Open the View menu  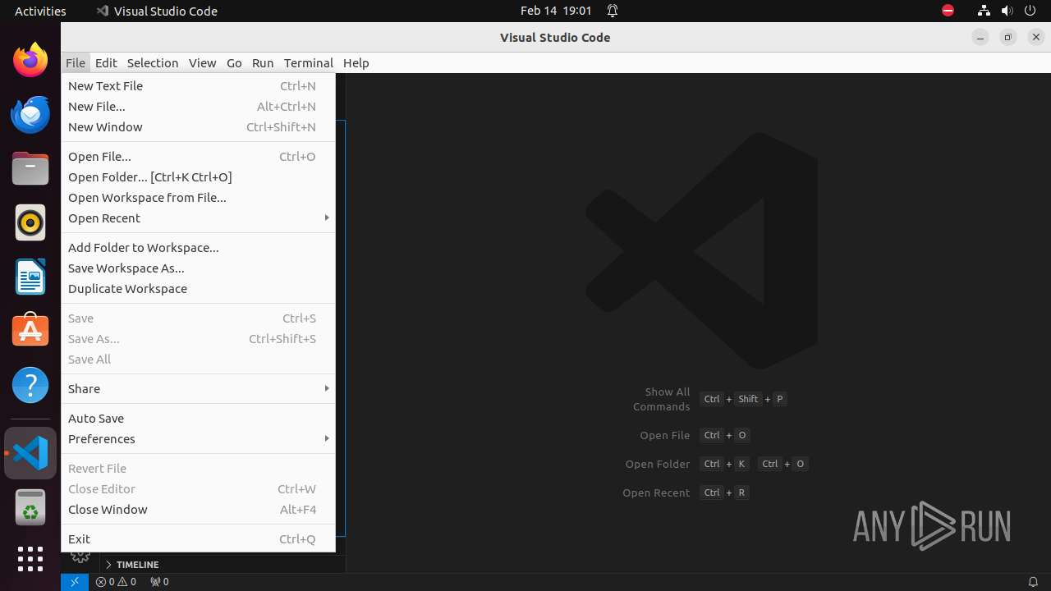(x=202, y=62)
